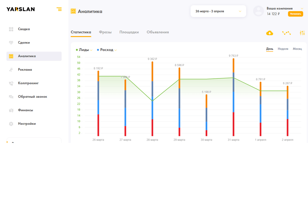Expand the Расход metric dropdown
Viewport: 308px width, 205px height.
point(115,50)
